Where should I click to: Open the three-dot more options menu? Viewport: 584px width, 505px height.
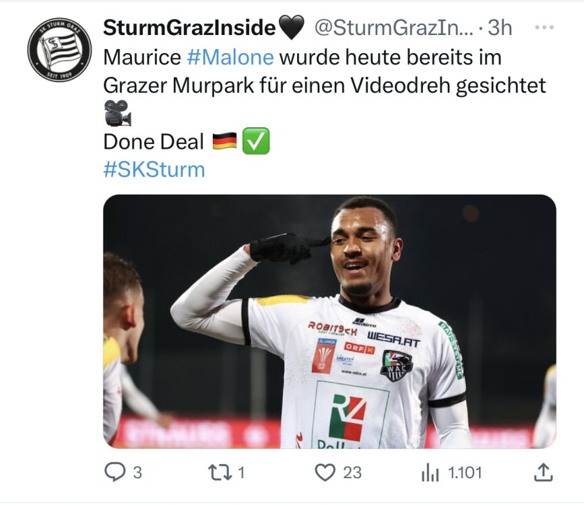(544, 27)
